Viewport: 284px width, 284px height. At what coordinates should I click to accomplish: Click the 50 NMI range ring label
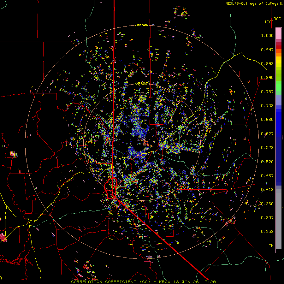(x=142, y=83)
